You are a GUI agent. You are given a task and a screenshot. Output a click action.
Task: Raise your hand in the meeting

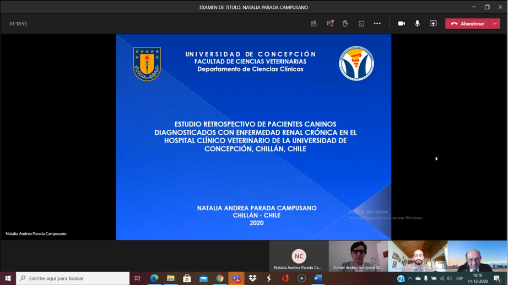pyautogui.click(x=345, y=24)
